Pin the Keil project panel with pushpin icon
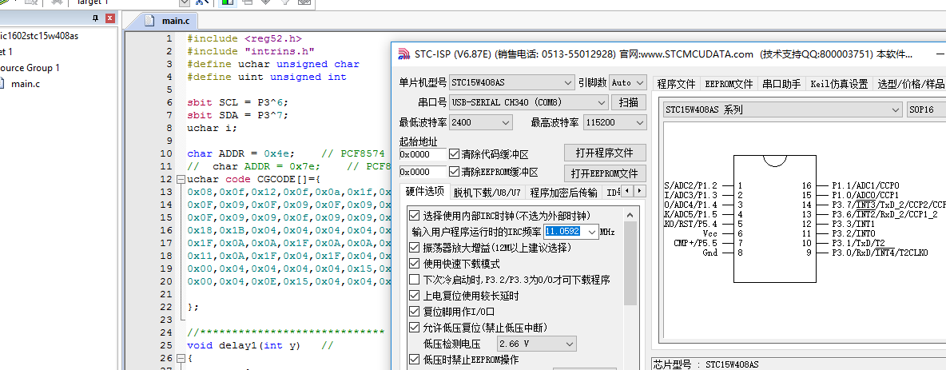This screenshot has width=946, height=370. coord(95,18)
